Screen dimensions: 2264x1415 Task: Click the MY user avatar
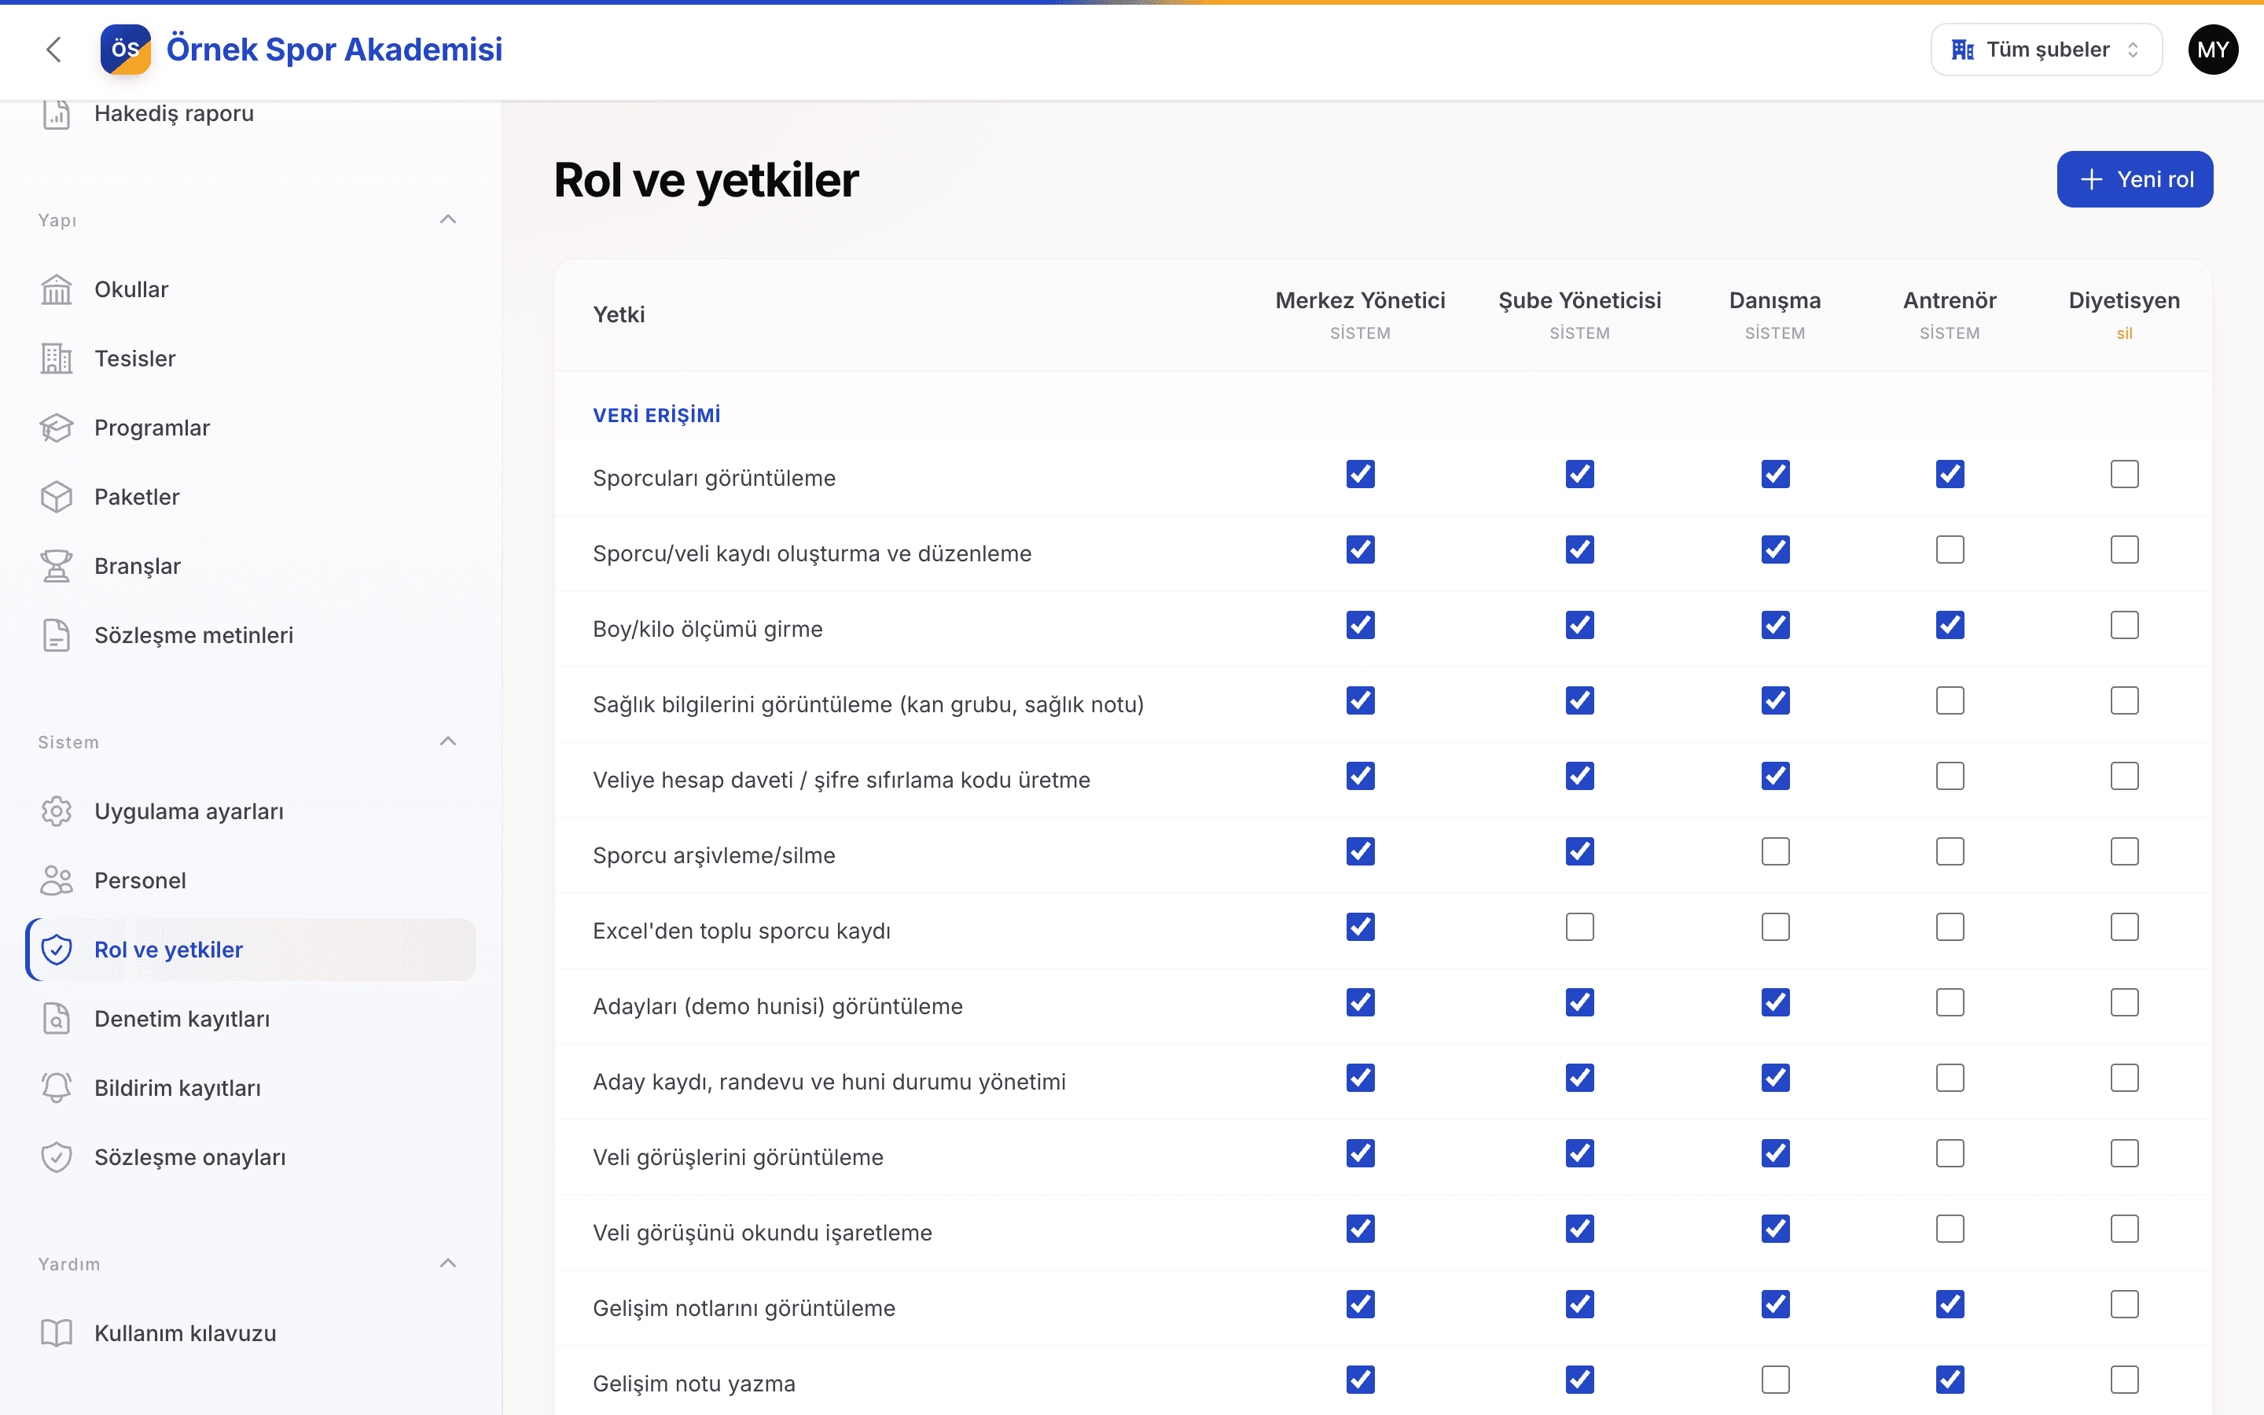[2213, 50]
